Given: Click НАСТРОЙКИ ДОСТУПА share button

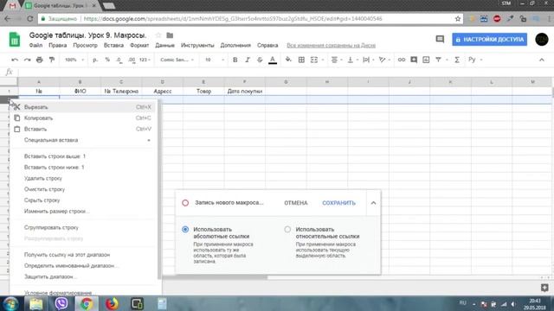Looking at the screenshot, I should click(490, 40).
